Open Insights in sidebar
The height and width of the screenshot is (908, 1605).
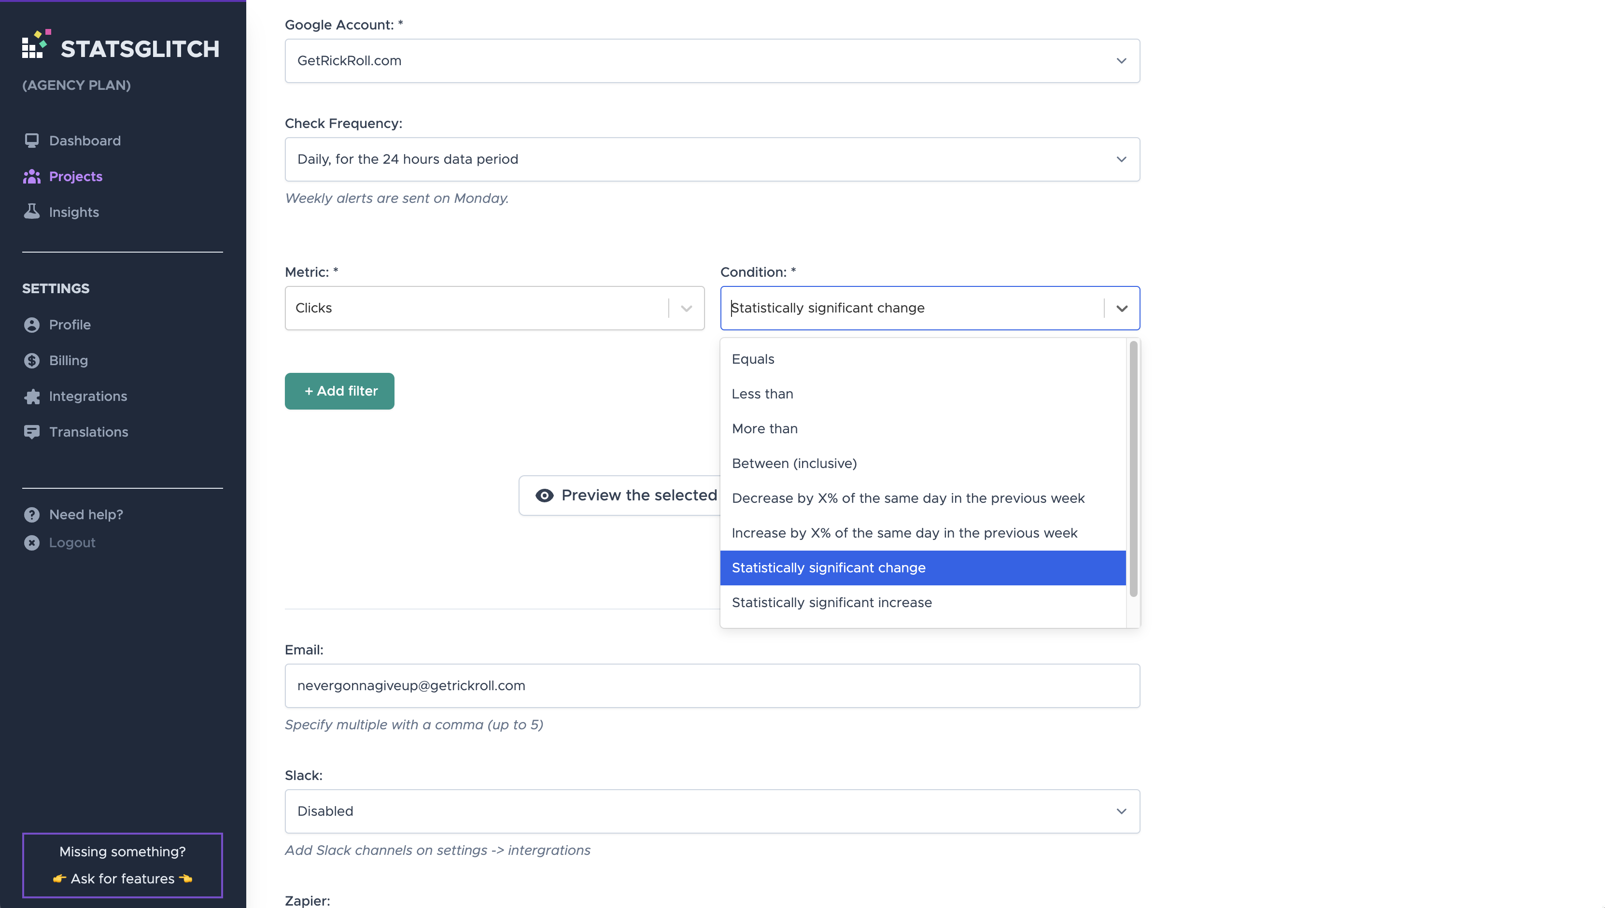click(x=74, y=212)
